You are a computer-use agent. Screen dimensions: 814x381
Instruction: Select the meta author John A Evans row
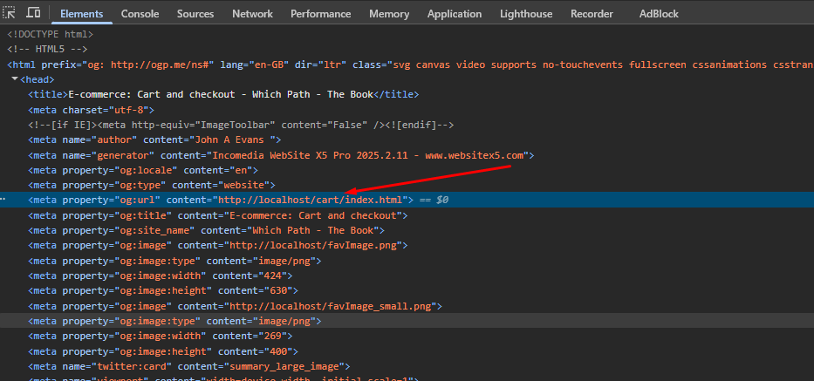(154, 139)
